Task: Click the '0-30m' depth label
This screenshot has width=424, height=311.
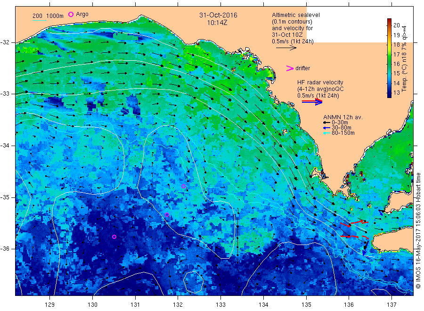Action: (x=340, y=123)
